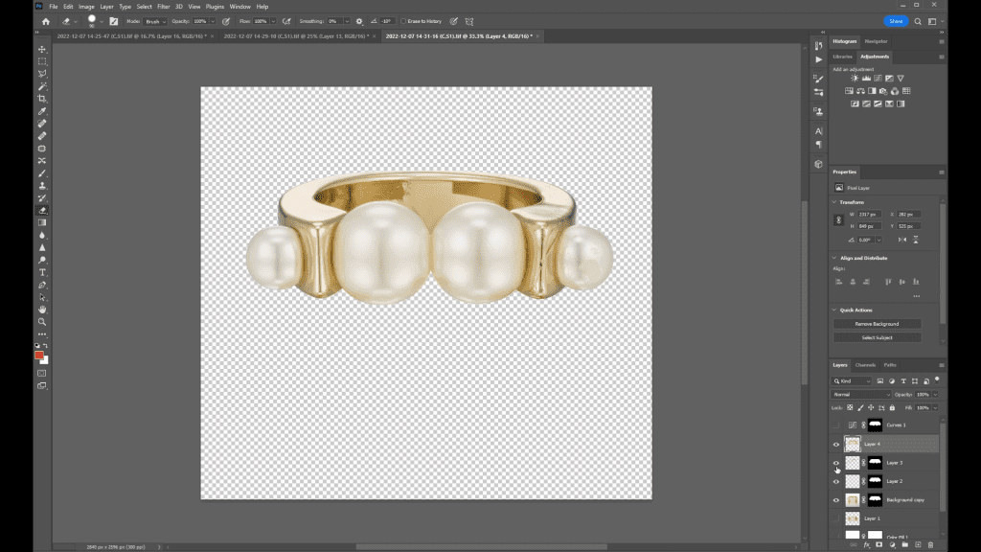Click Select Subject button
Image resolution: width=981 pixels, height=552 pixels.
[x=877, y=338]
